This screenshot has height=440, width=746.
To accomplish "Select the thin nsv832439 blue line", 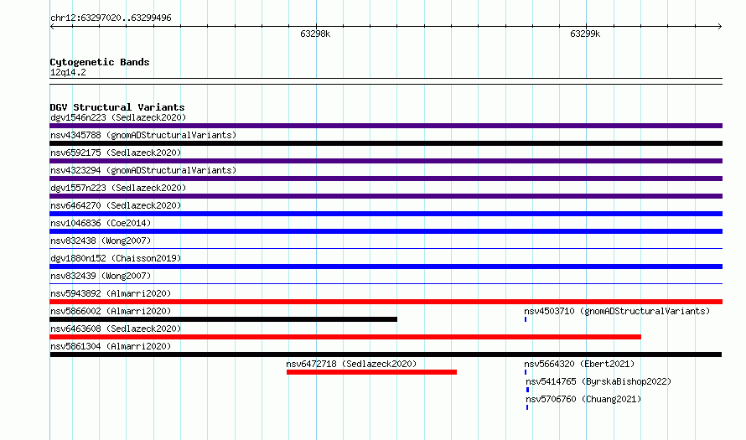I will click(x=386, y=283).
